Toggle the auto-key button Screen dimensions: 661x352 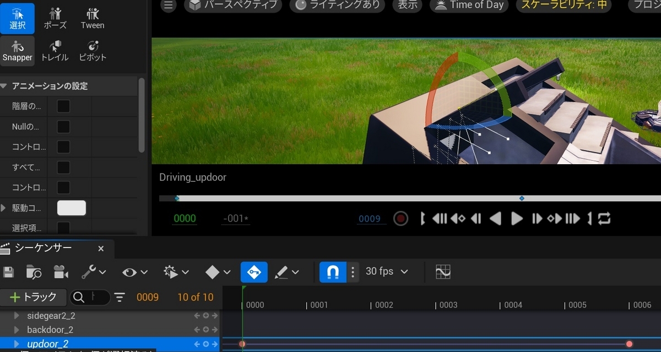(x=254, y=272)
